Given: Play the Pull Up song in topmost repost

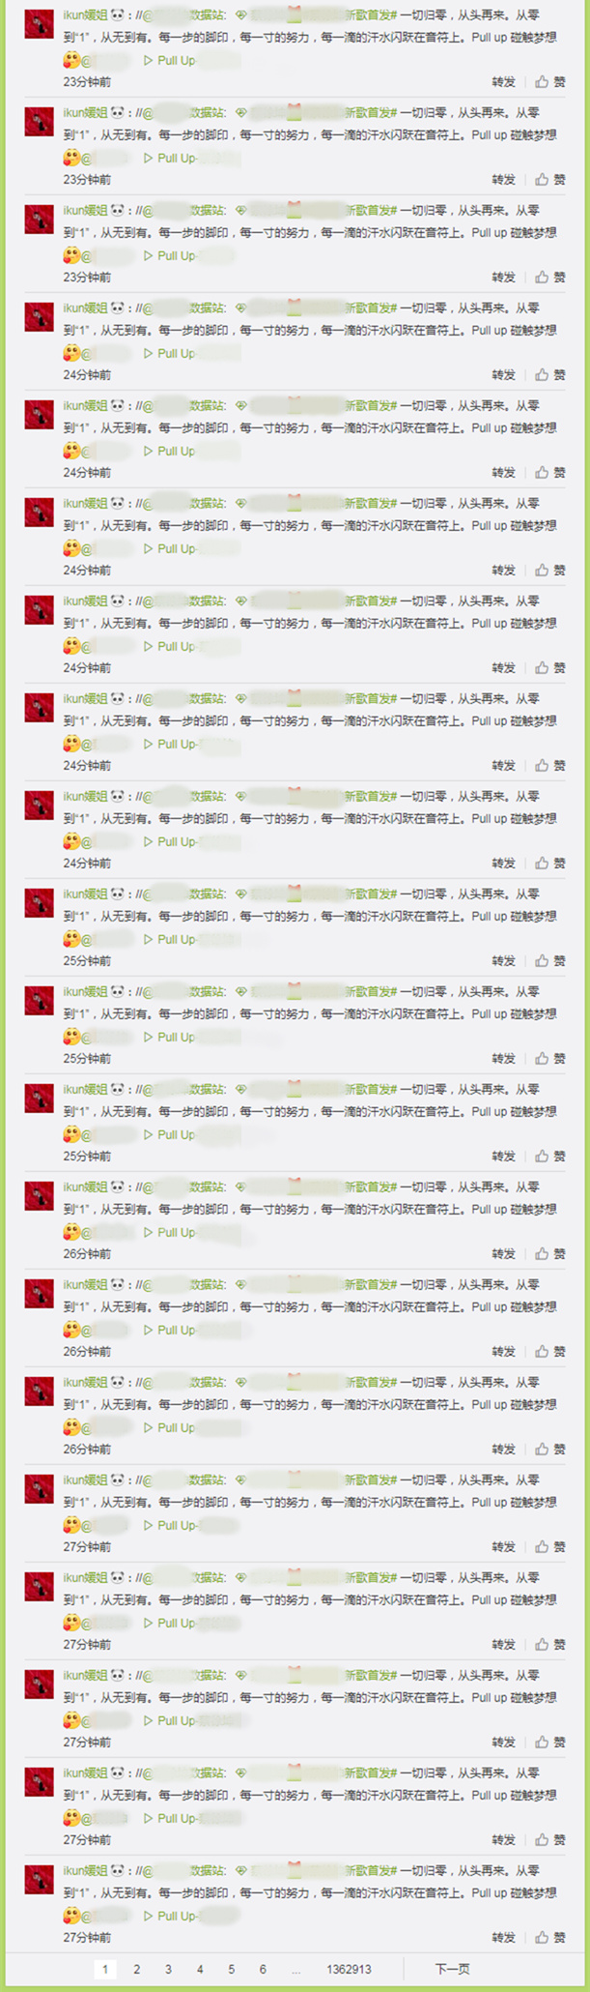Looking at the screenshot, I should [x=169, y=60].
